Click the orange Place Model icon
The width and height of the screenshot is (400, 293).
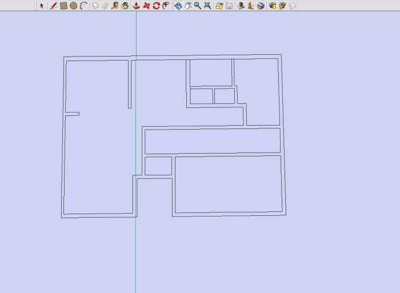250,6
